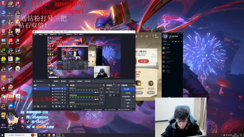This screenshot has height=137, width=244.
Task: Move the selected source up in the list
Action: pos(63,106)
